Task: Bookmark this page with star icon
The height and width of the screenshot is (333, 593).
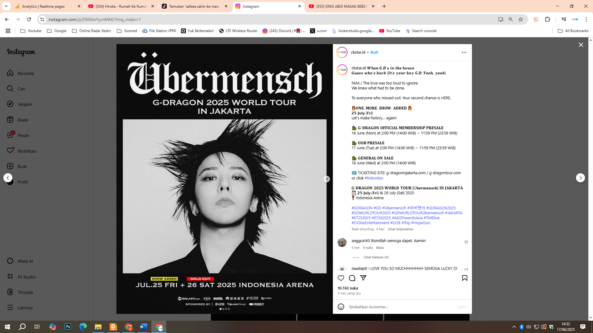Action: [x=521, y=19]
